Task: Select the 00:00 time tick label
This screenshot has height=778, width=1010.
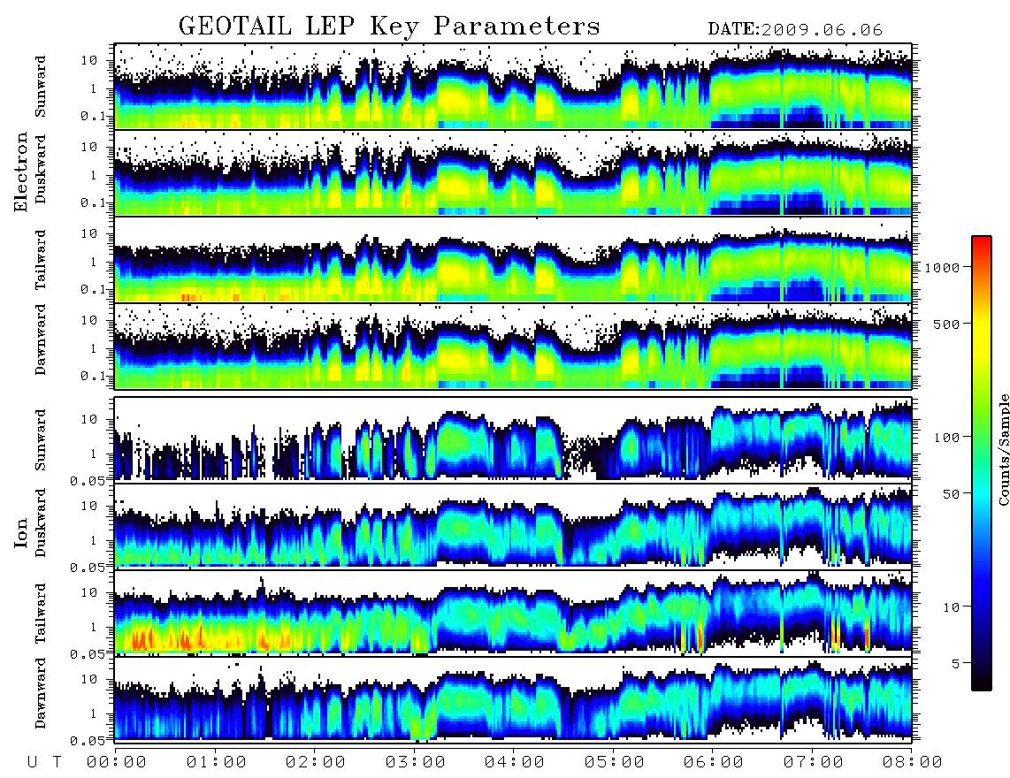Action: [117, 762]
